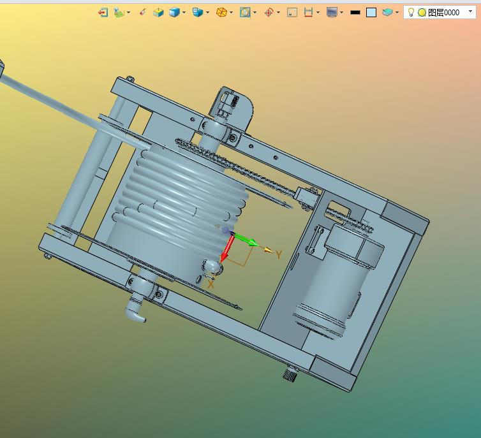Click the green axis arrow of triad
The image size is (481, 438).
[246, 240]
